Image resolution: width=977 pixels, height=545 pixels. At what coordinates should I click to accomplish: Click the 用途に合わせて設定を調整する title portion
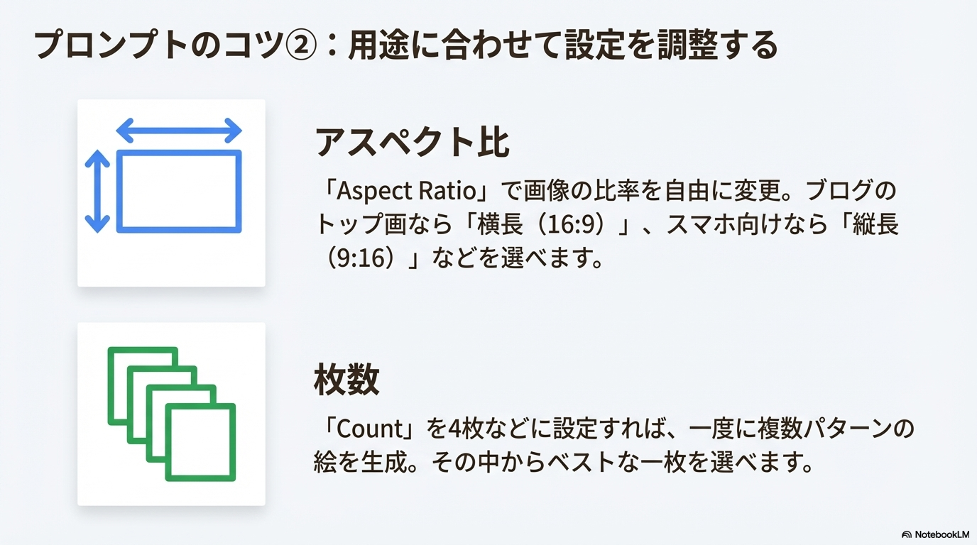[x=563, y=45]
